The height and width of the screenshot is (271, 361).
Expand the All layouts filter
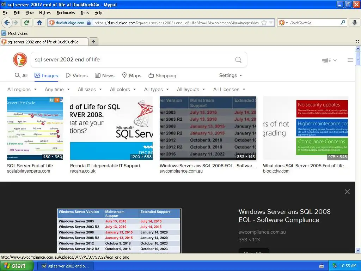click(x=191, y=89)
